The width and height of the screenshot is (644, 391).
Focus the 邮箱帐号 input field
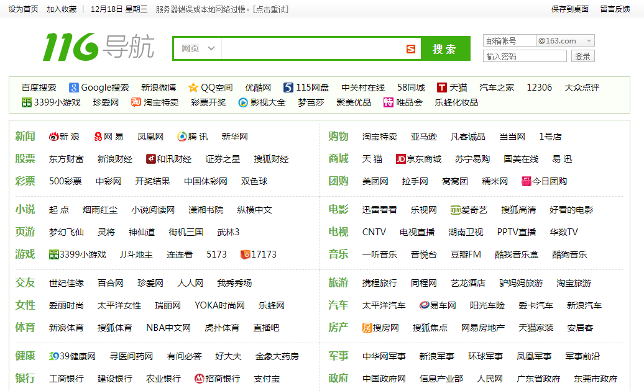coord(509,40)
